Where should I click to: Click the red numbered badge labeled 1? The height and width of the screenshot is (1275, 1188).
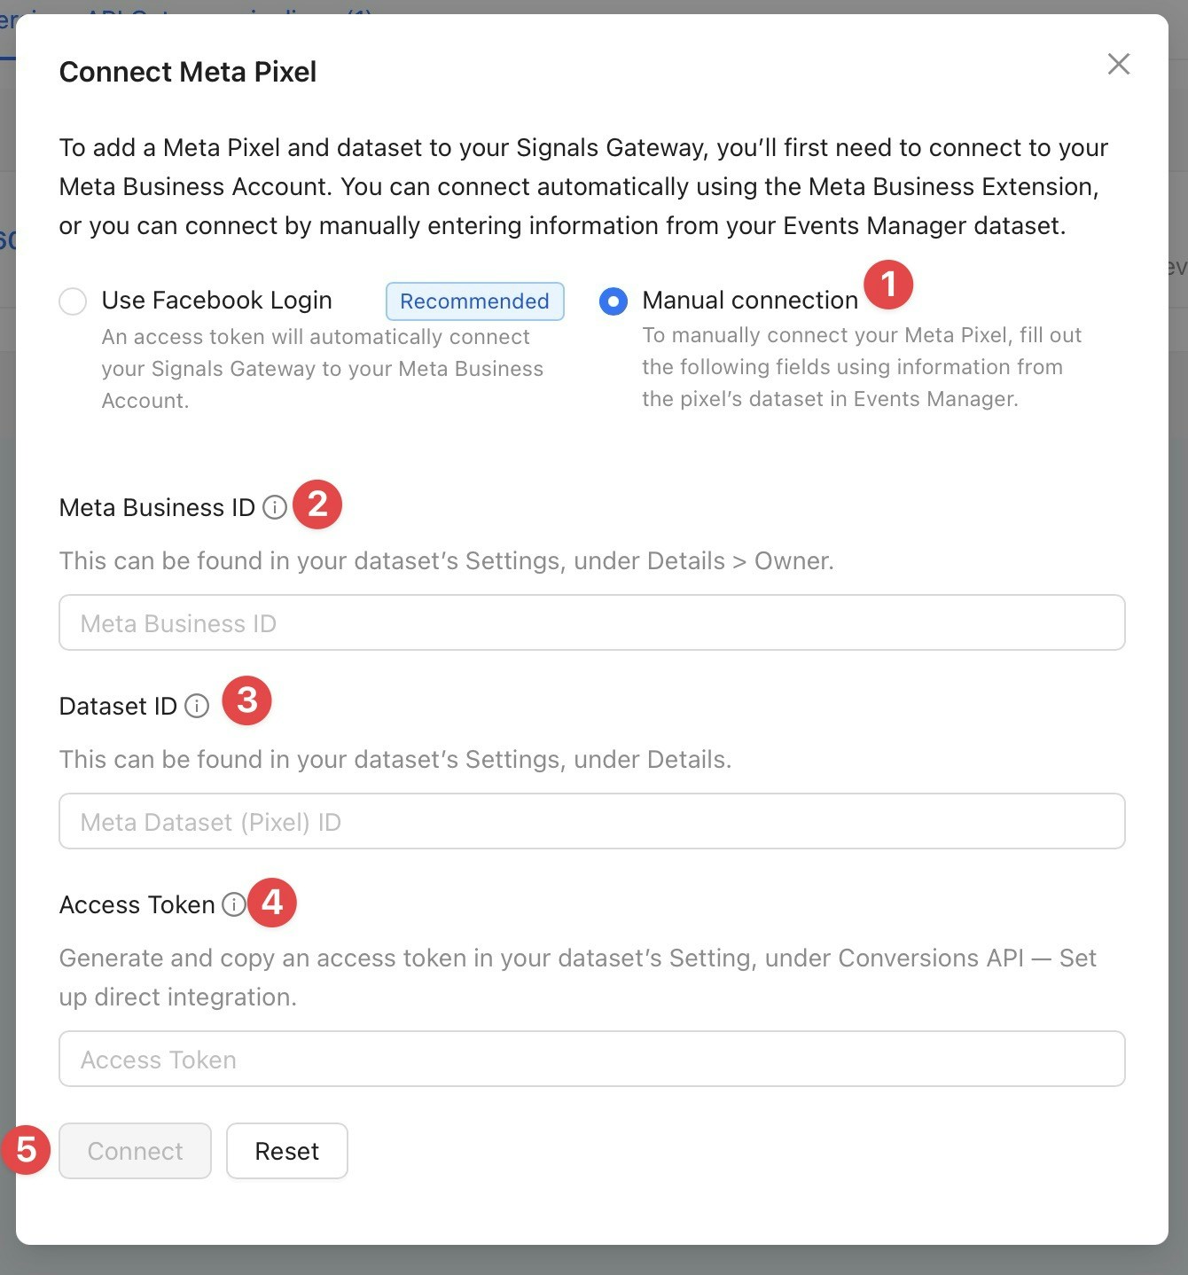click(x=889, y=284)
